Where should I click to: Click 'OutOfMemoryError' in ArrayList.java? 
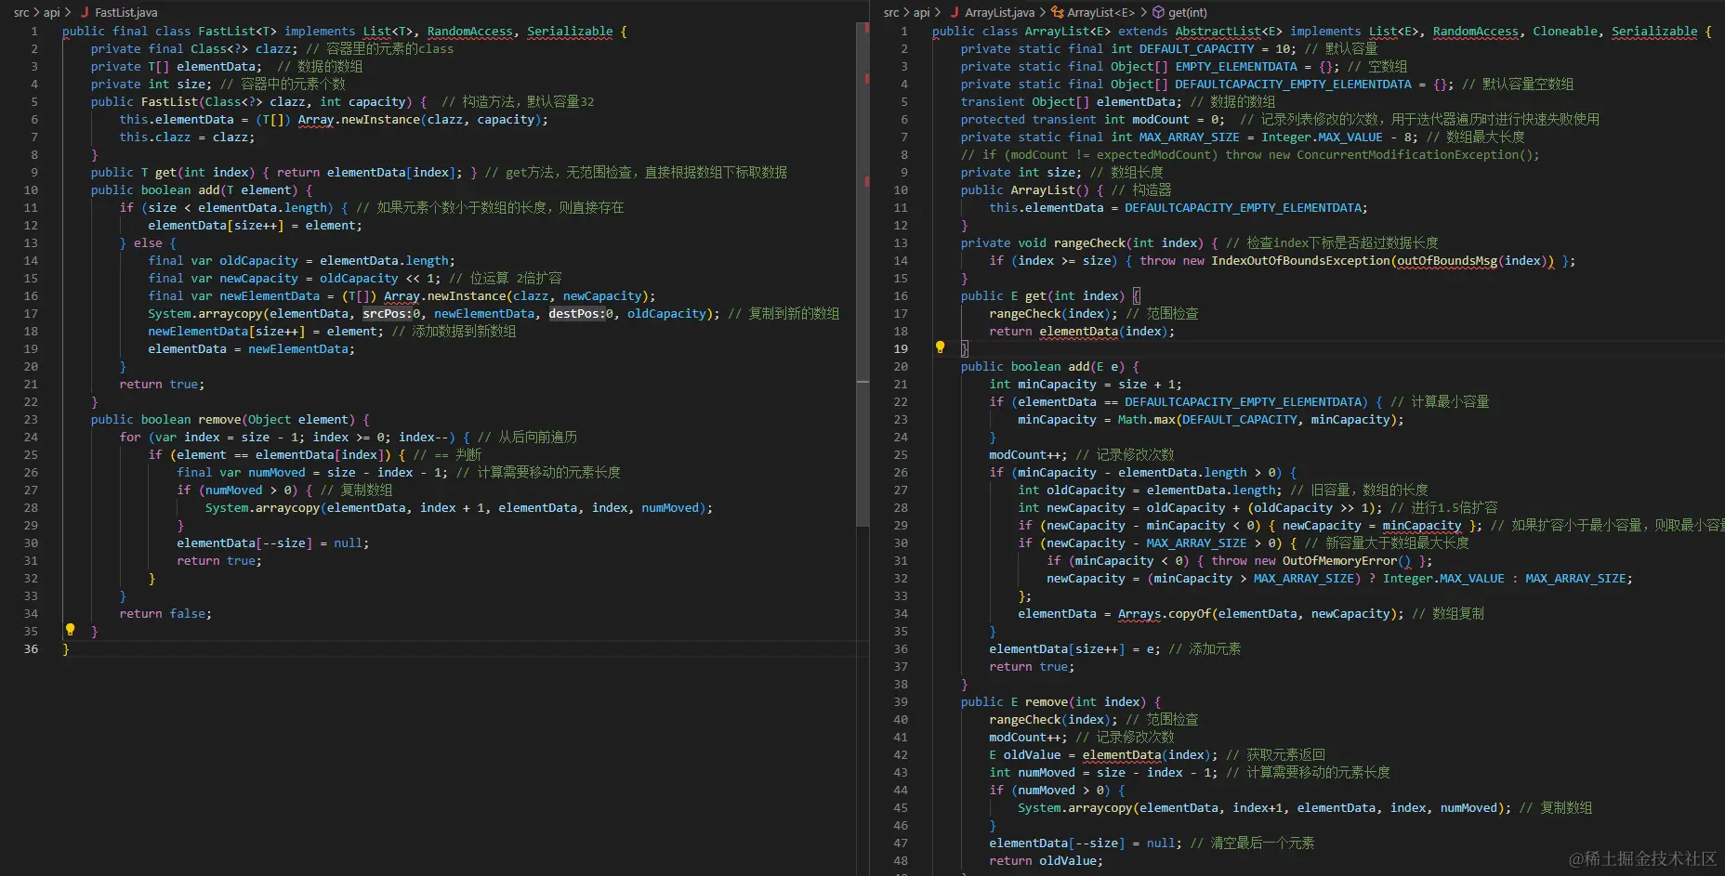point(1339,561)
